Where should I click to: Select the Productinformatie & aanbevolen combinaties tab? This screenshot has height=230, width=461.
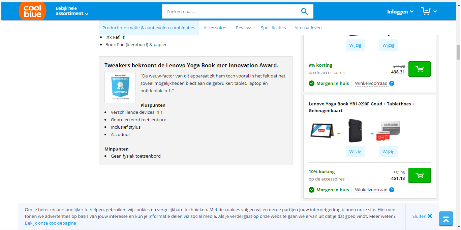pyautogui.click(x=149, y=28)
